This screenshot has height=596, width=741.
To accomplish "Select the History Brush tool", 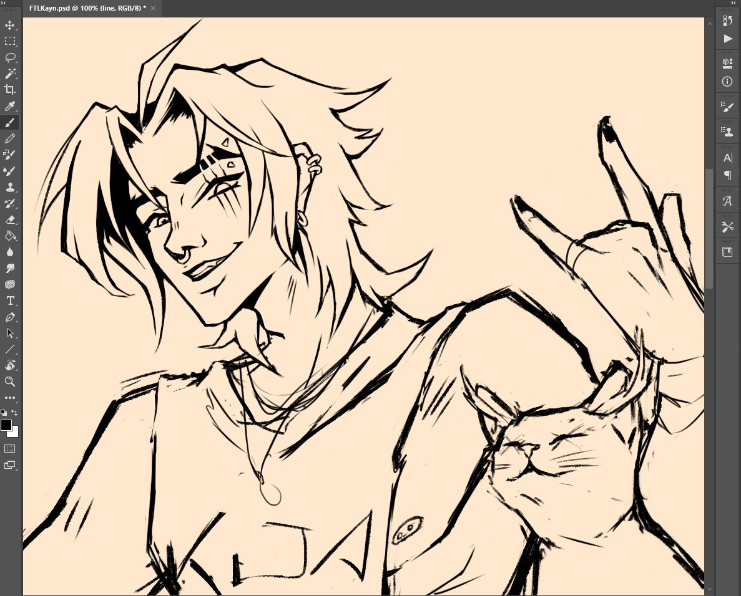I will coord(10,203).
